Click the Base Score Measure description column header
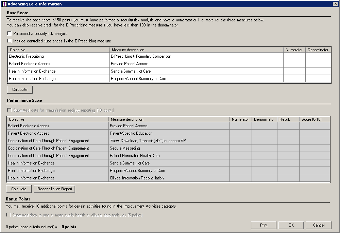This screenshot has height=233, width=340. point(196,50)
